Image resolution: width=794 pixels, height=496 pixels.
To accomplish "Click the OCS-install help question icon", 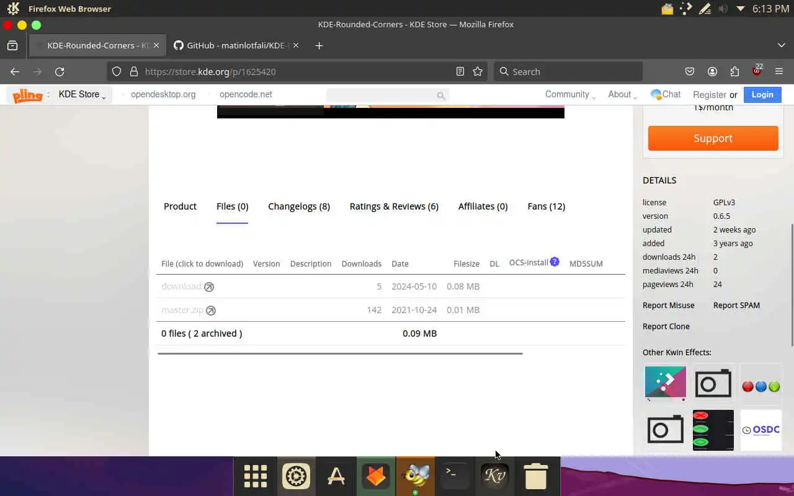I will pyautogui.click(x=555, y=262).
